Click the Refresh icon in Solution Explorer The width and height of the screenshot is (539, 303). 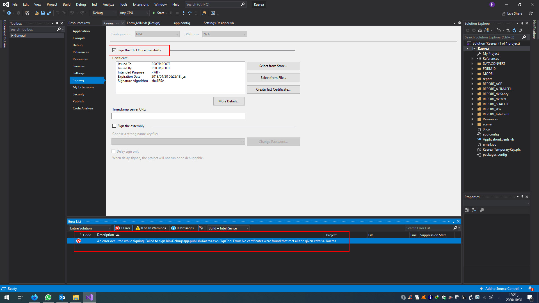coord(514,30)
